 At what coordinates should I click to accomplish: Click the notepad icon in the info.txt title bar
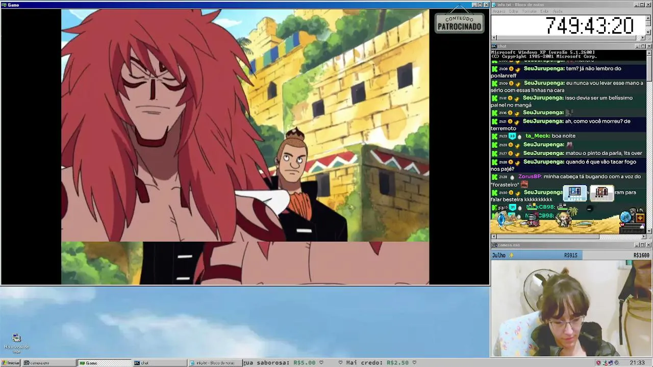coord(494,5)
